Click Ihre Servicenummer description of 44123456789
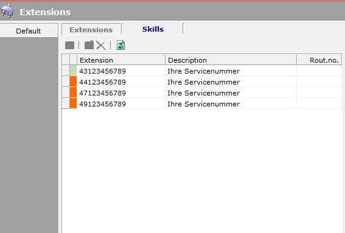Screen dimensions: 345x233 pyautogui.click(x=203, y=82)
